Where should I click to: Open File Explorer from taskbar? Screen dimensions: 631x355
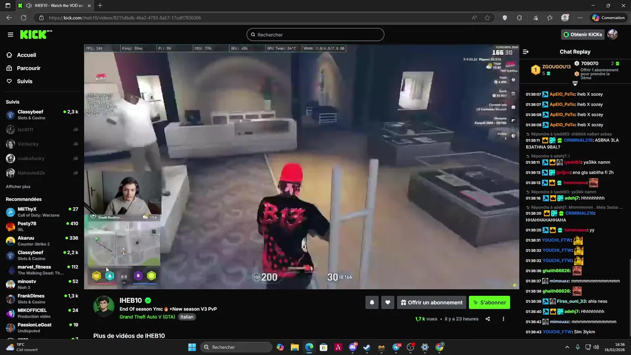coord(295,347)
